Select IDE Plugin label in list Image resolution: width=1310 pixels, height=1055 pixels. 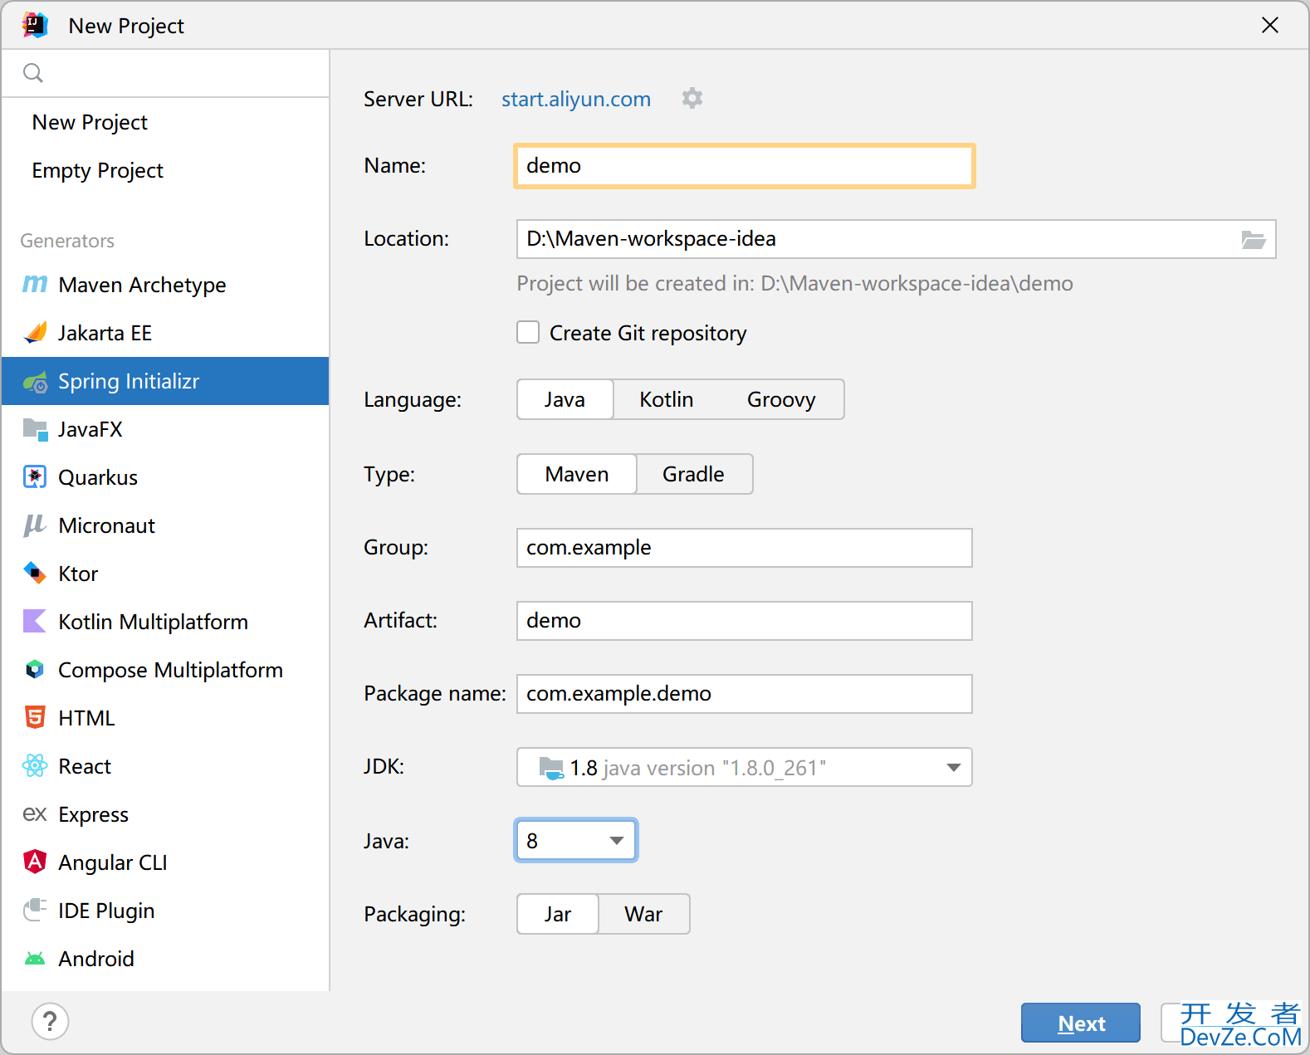pos(106,911)
